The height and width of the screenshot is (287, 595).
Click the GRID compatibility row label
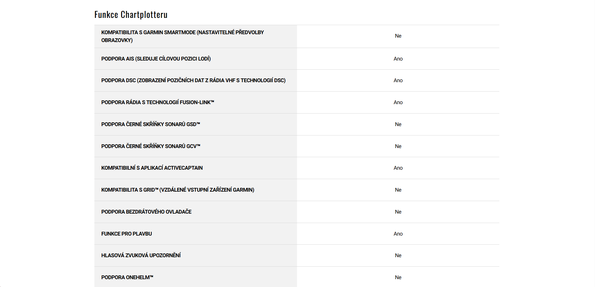[178, 190]
